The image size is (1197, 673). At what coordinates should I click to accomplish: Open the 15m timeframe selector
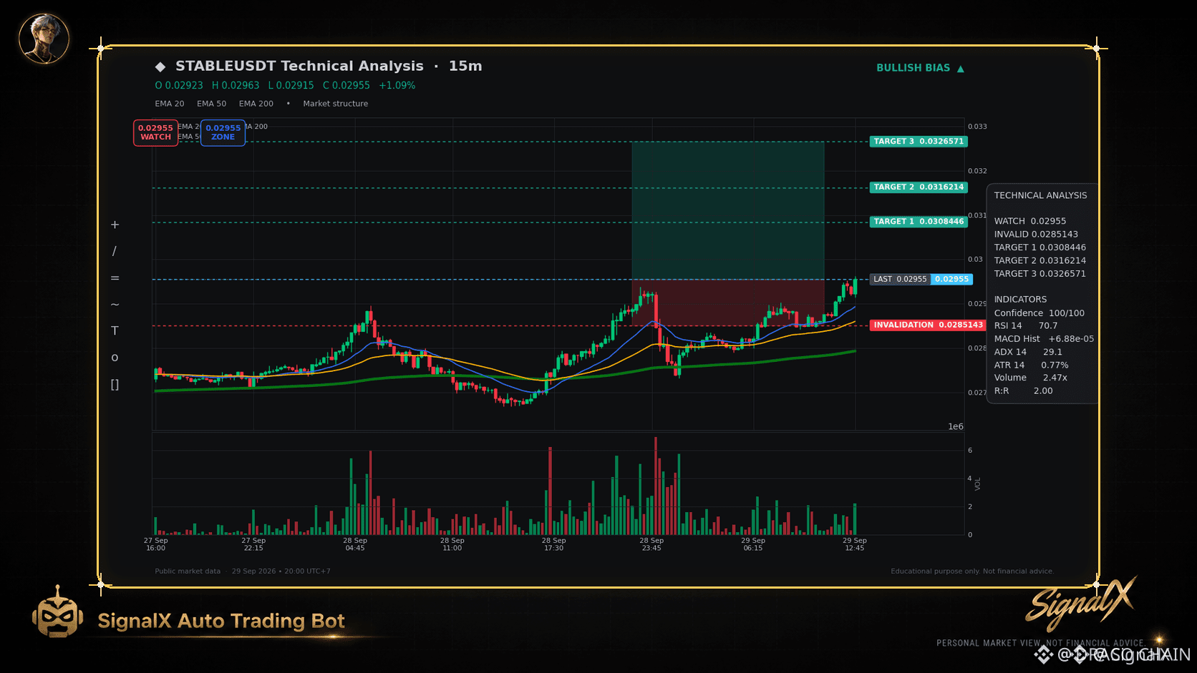click(x=465, y=66)
